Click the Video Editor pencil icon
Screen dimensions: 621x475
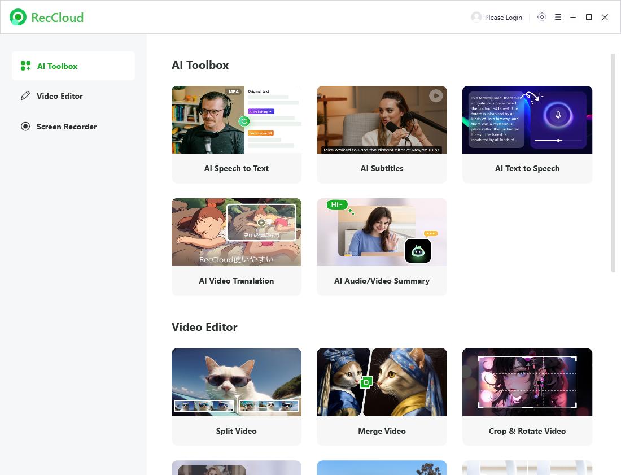(x=25, y=96)
